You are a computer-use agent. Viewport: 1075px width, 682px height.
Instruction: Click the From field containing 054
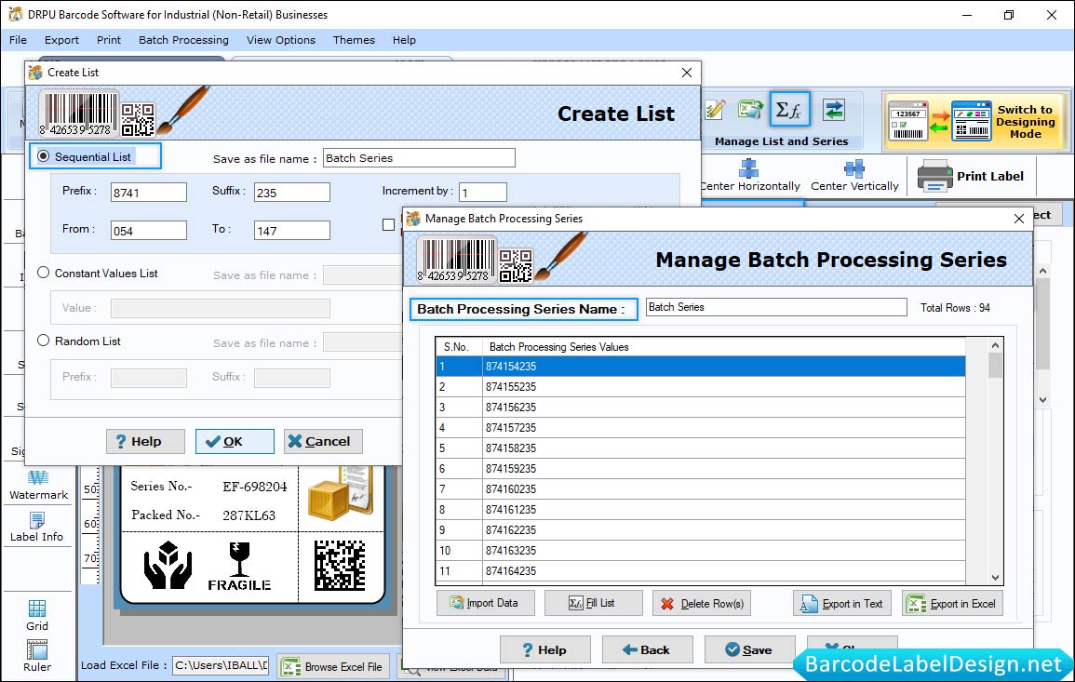(x=149, y=231)
